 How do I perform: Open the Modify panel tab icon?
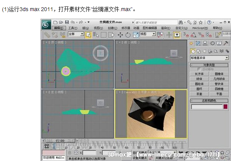pyautogui.click(x=199, y=43)
